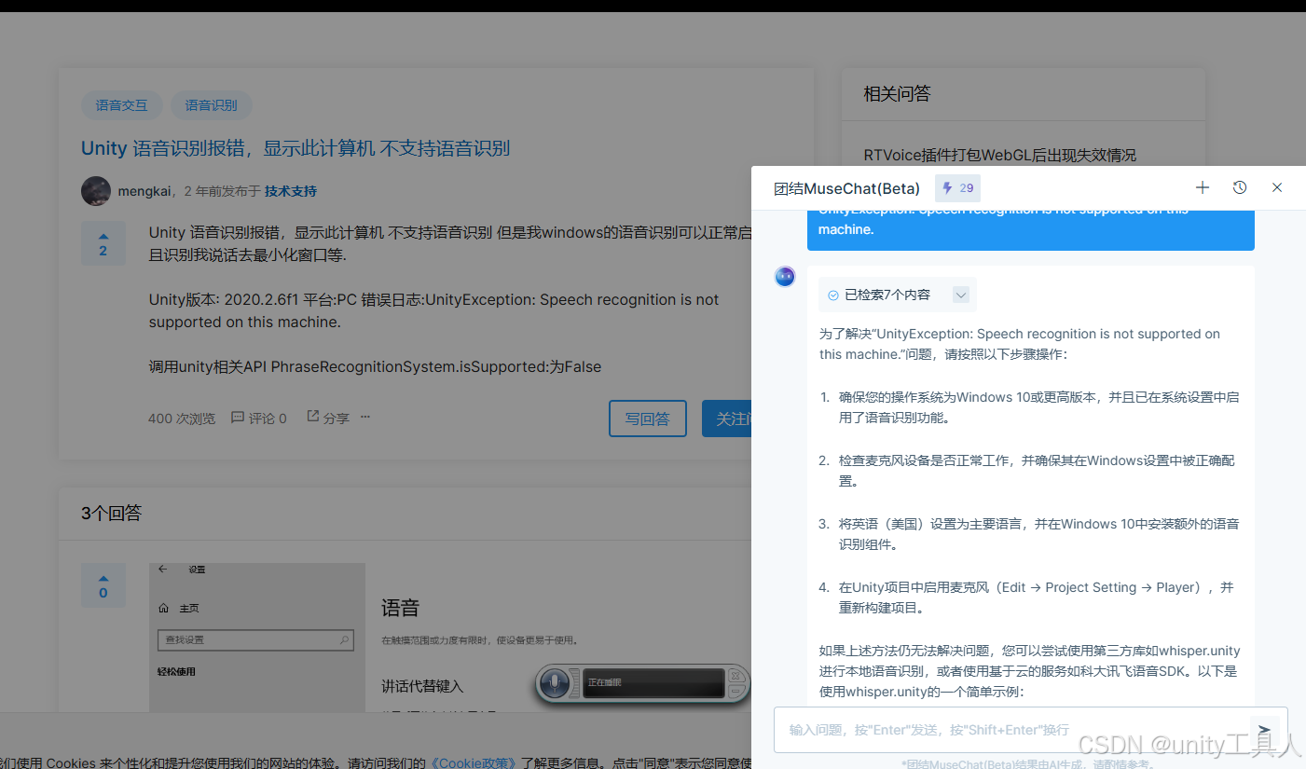1306x769 pixels.
Task: Click the lightning points counter showing 29
Action: pyautogui.click(x=956, y=187)
